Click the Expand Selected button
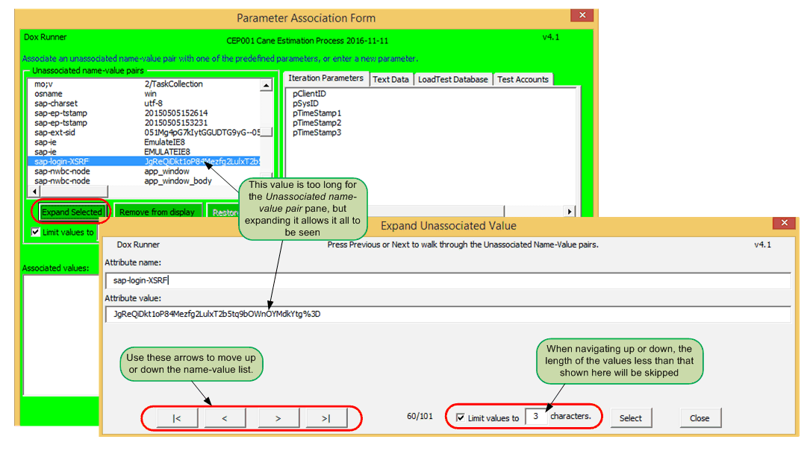810x451 pixels. pos(72,212)
